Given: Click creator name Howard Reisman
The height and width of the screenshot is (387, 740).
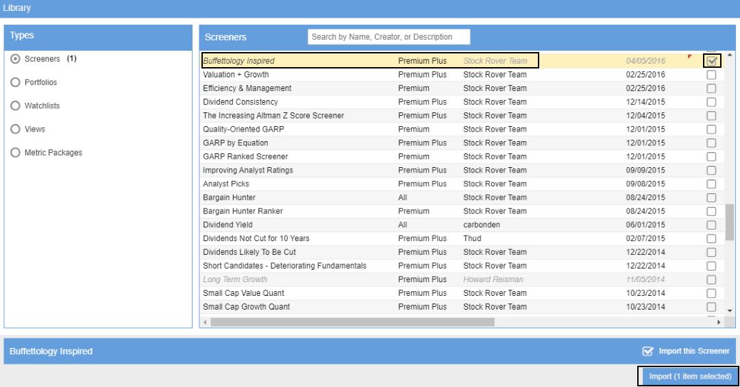Looking at the screenshot, I should [x=493, y=280].
